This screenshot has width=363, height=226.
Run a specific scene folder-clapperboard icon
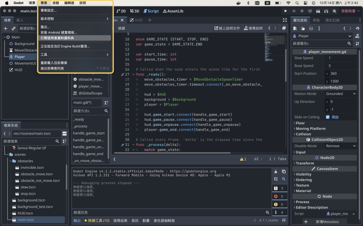click(326, 11)
